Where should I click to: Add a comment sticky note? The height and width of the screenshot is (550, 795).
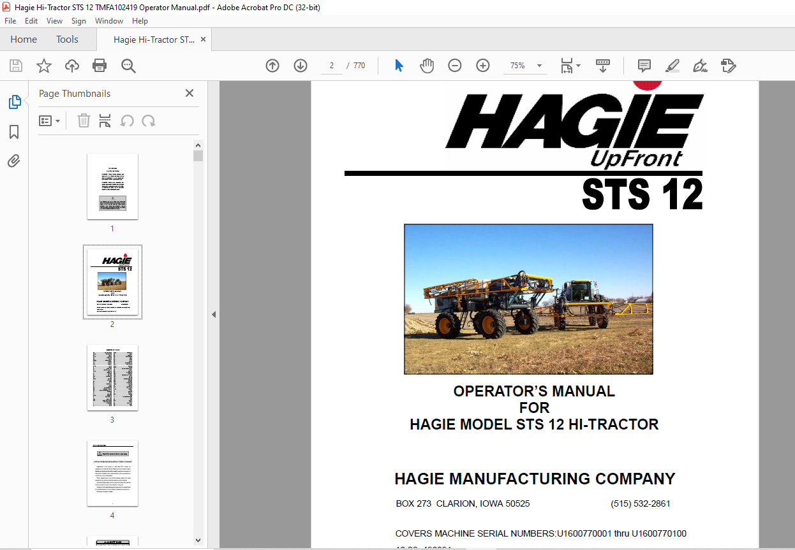pos(644,66)
